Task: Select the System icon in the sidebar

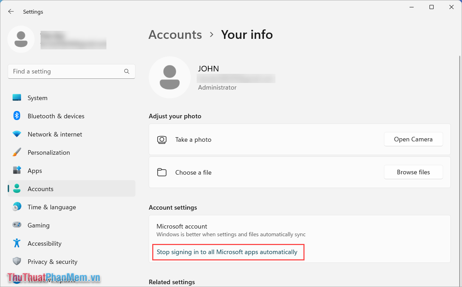Action: [x=16, y=98]
